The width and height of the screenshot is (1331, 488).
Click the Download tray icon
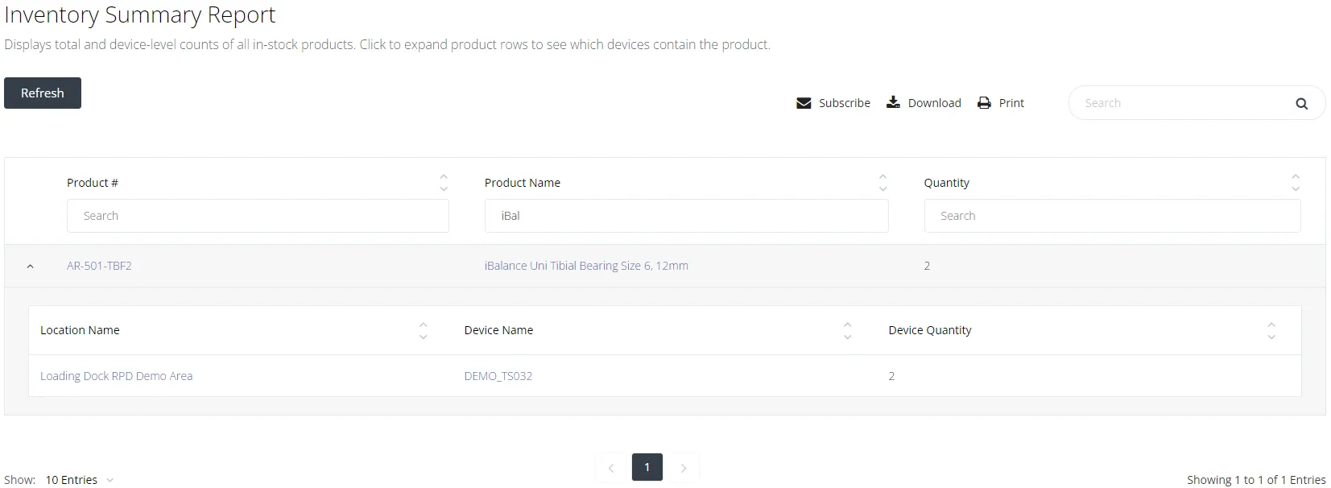click(x=893, y=102)
